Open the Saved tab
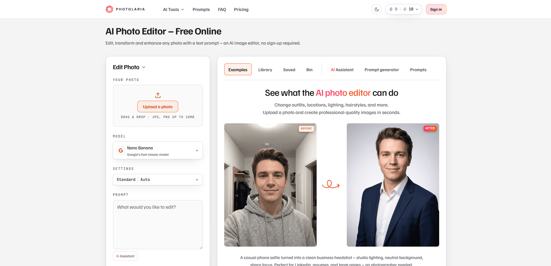Image resolution: width=551 pixels, height=266 pixels. coord(289,70)
